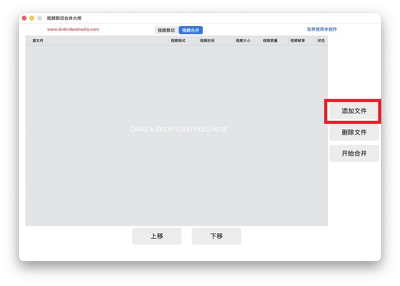This screenshot has width=400, height=286.
Task: Select the 视频合并 tab
Action: 191,30
